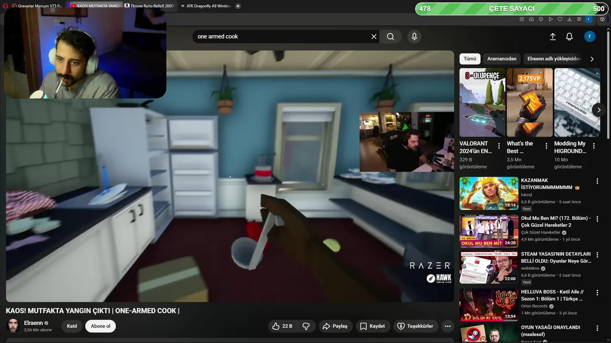Viewport: 611px width, 343px height.
Task: Add page to bookmarks with heart icon
Action: 560,19
